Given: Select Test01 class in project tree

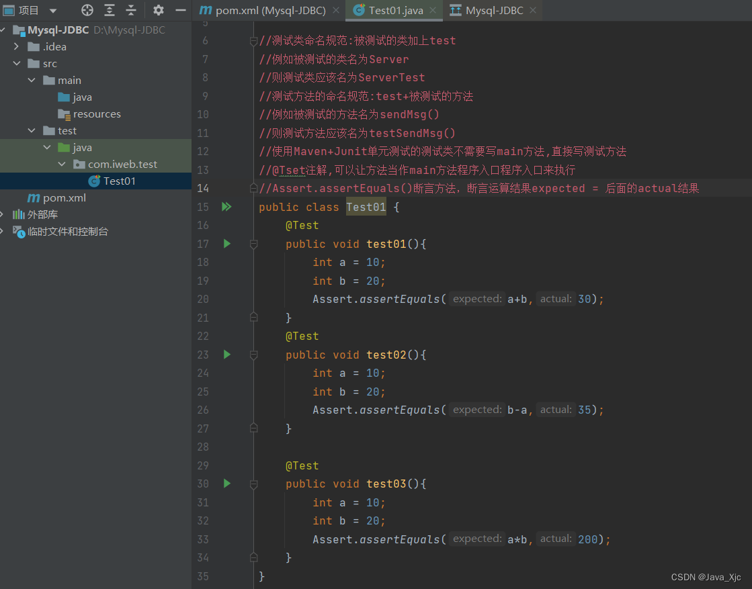Looking at the screenshot, I should tap(112, 181).
